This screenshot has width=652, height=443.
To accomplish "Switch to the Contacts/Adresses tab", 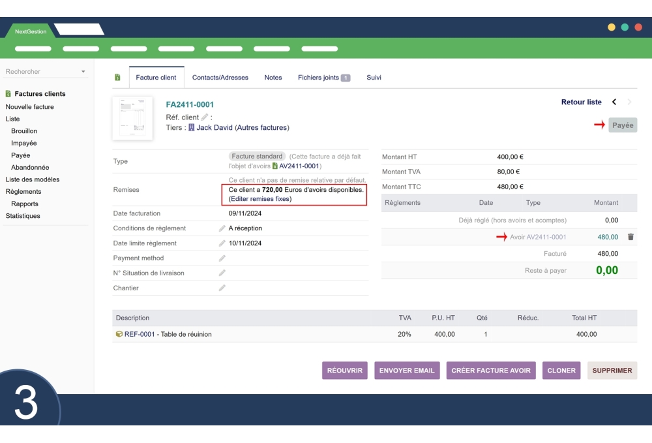I will 220,78.
